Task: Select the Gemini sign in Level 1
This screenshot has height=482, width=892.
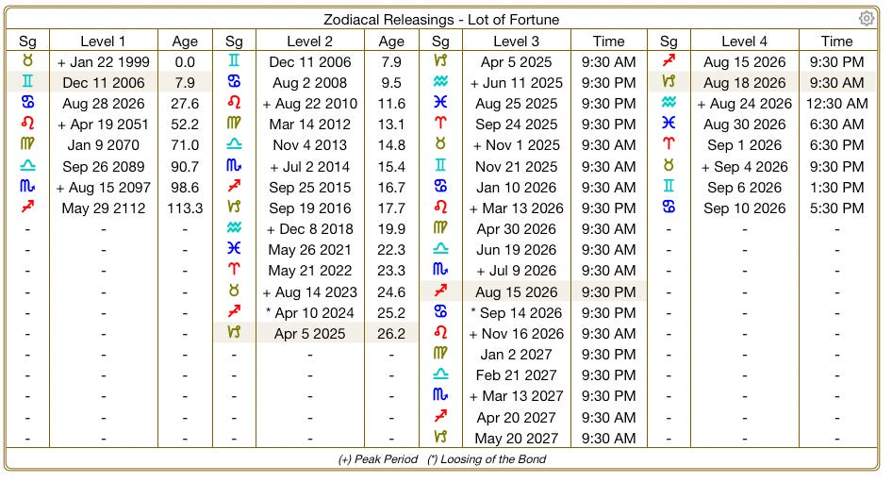Action: point(27,82)
